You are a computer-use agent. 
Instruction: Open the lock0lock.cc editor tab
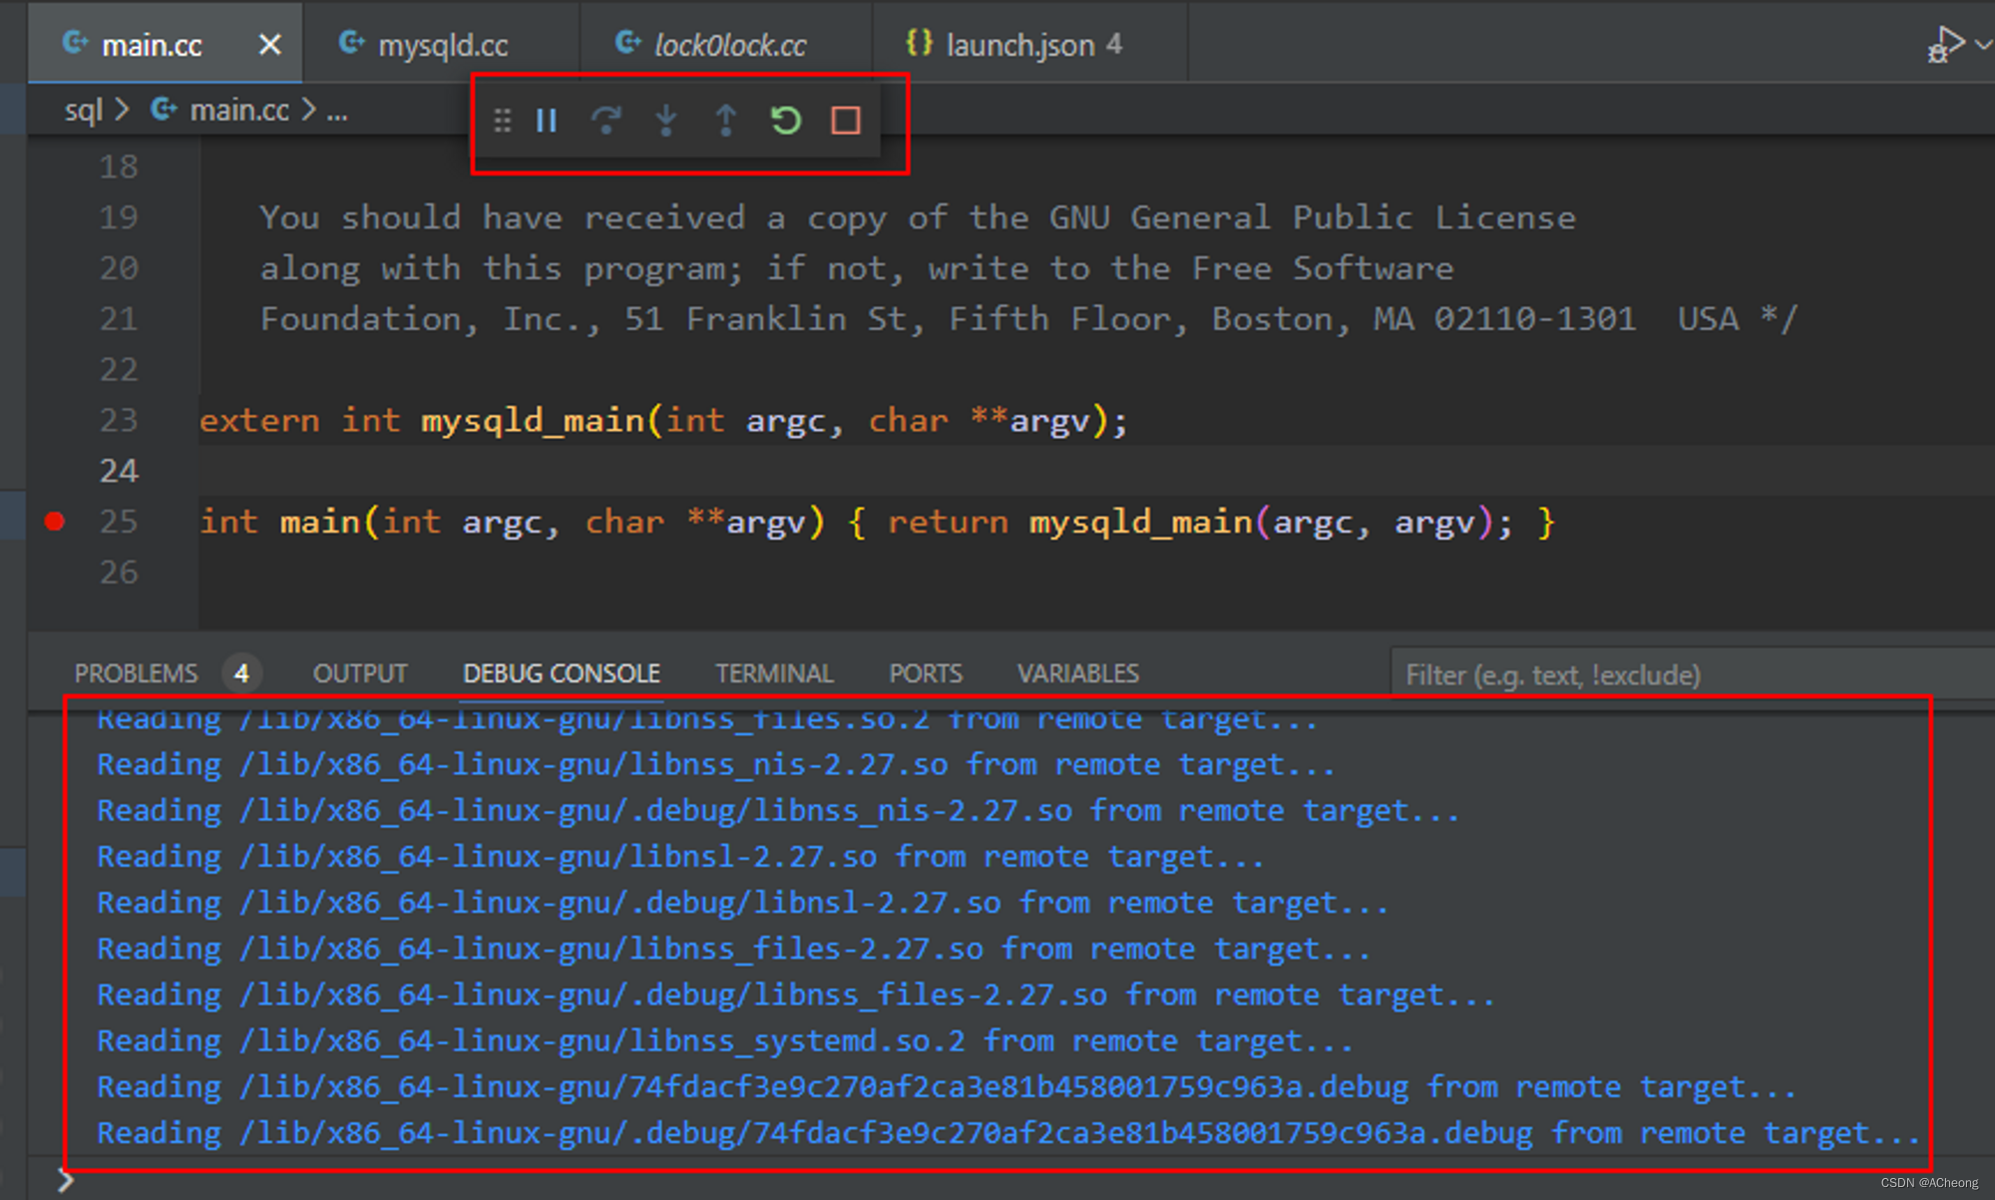point(728,45)
